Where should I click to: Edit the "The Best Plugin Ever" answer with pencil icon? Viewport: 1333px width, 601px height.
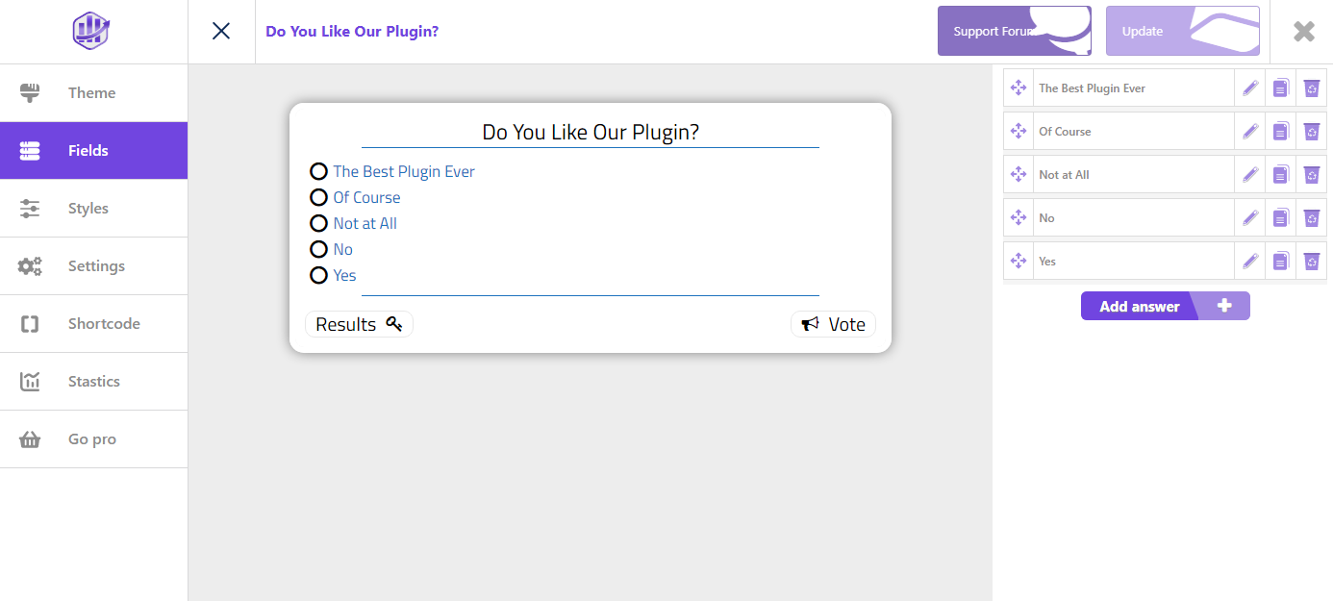1249,88
